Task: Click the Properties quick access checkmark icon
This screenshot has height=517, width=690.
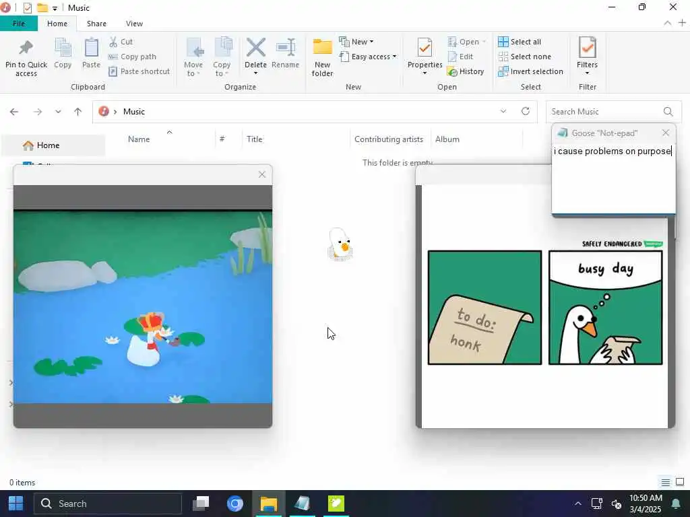Action: [x=27, y=8]
